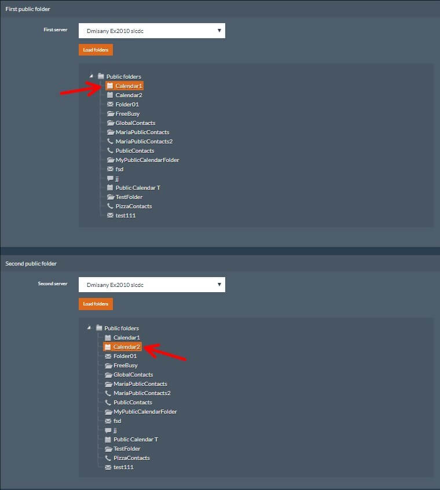Click GlobalContacts folder icon in first tree
The height and width of the screenshot is (490, 440).
pos(111,123)
